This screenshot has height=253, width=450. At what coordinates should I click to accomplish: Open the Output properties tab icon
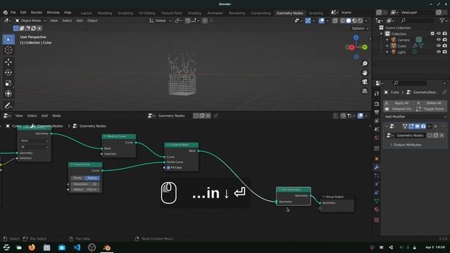(x=377, y=112)
